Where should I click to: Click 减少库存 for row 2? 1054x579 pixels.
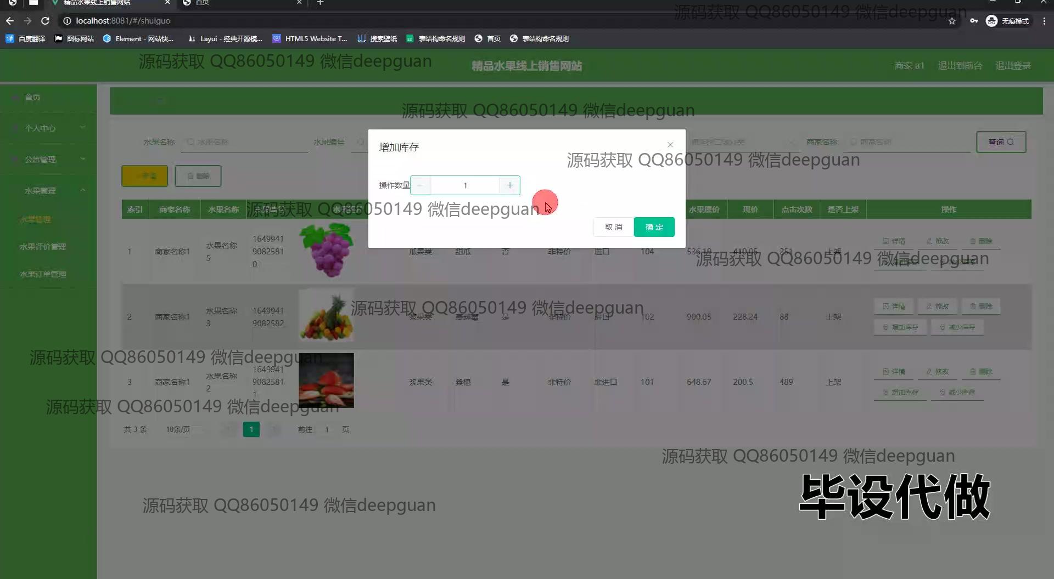[x=957, y=327]
